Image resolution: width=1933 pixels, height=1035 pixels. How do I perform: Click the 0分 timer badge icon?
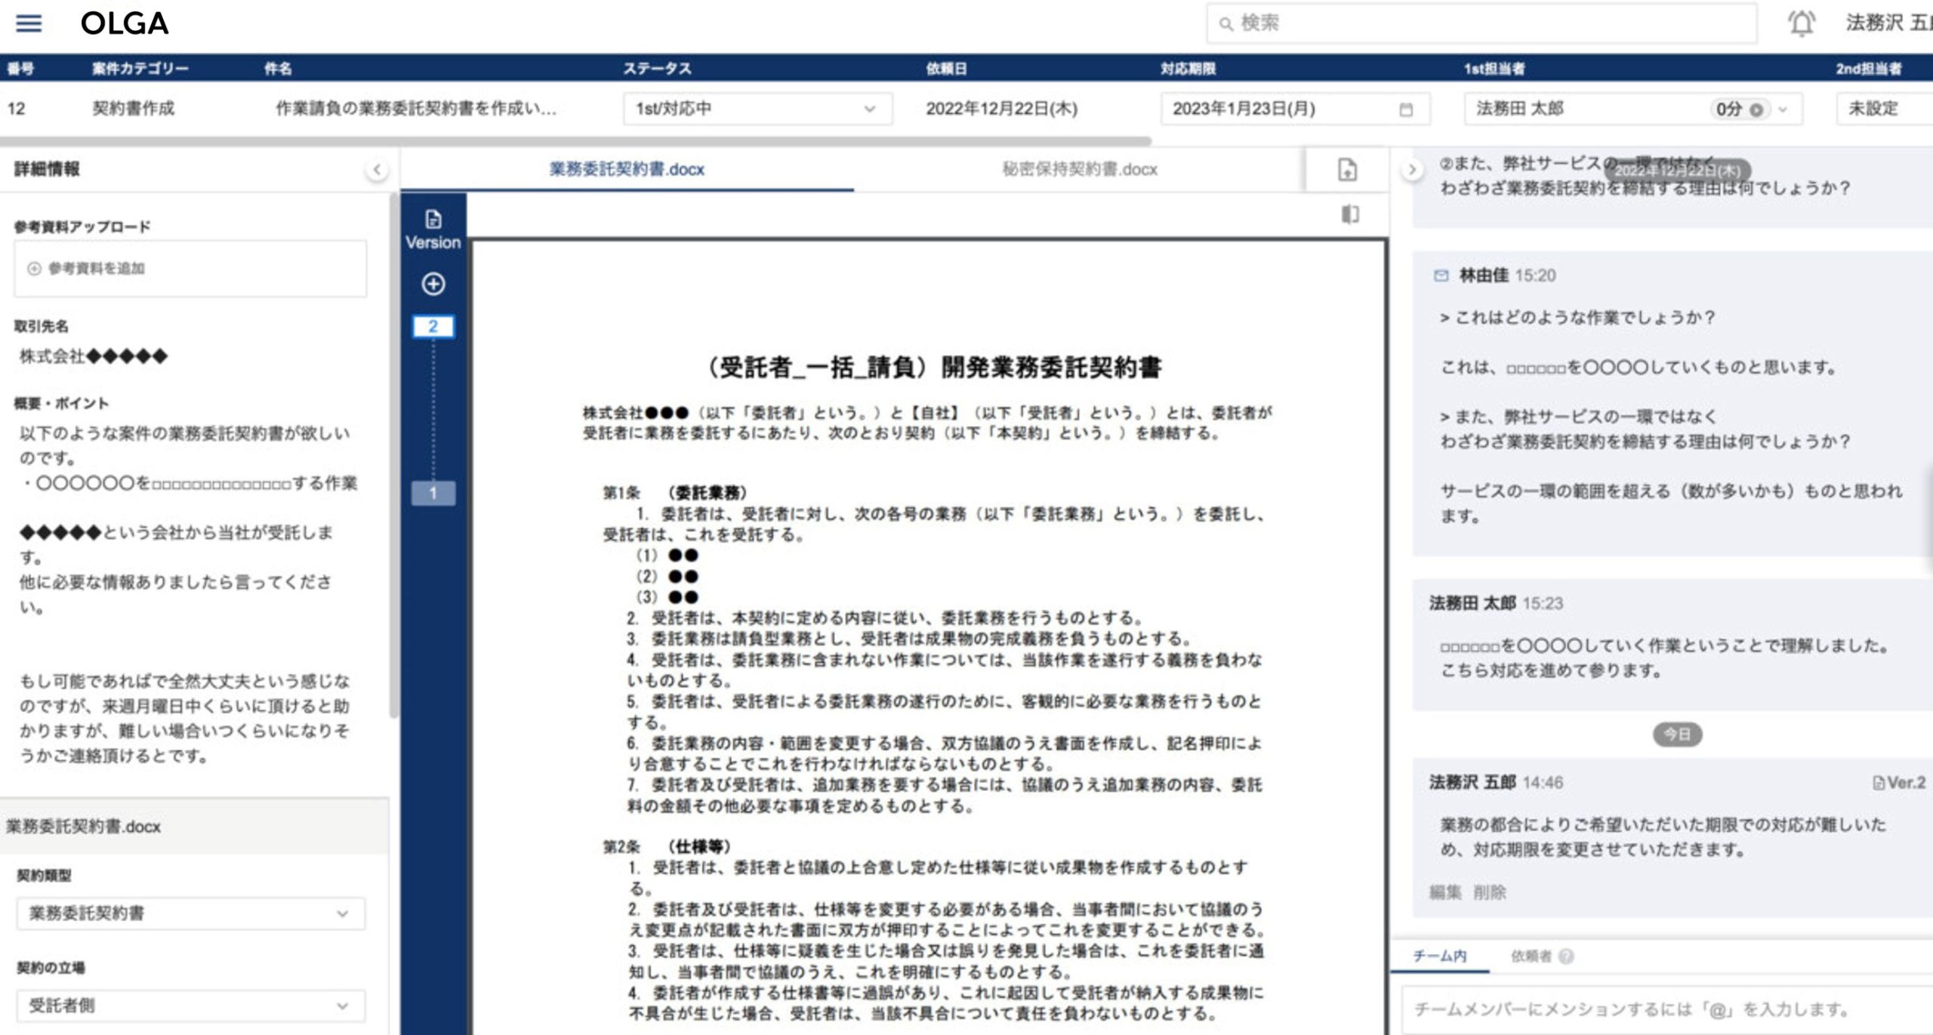[1756, 109]
